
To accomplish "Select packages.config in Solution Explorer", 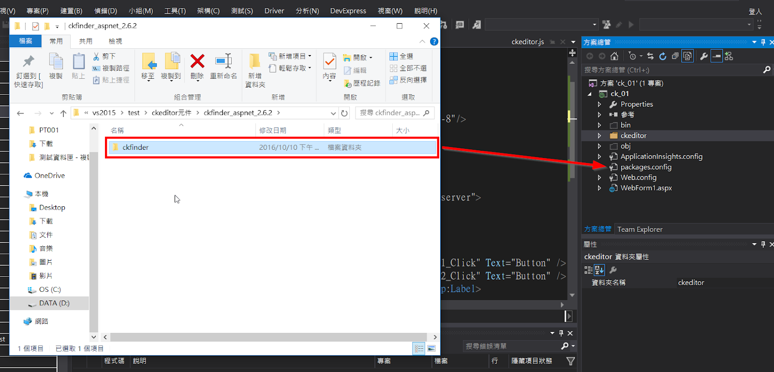I will click(646, 167).
